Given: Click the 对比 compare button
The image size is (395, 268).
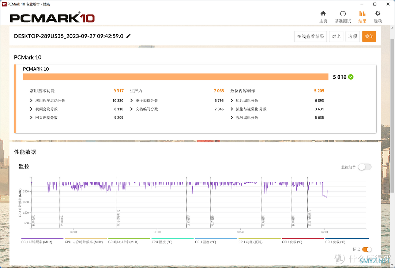Looking at the screenshot, I should tap(336, 37).
